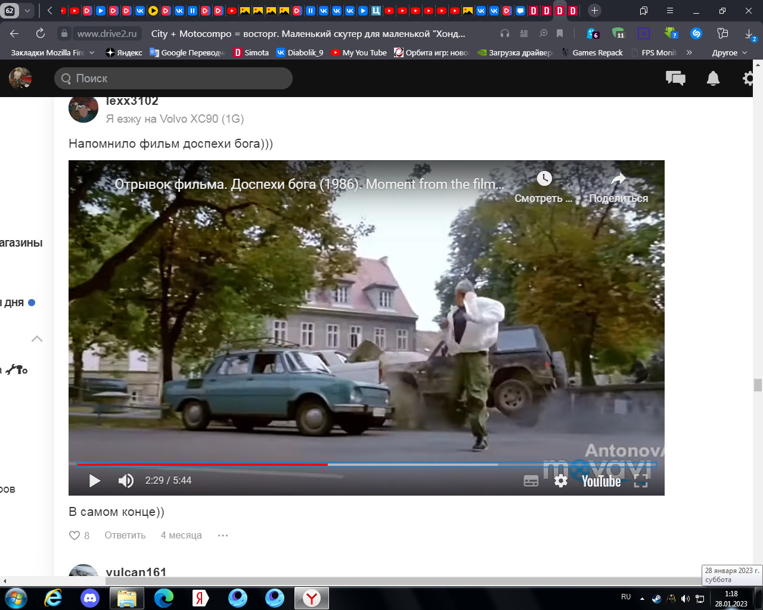Play the embedded YouTube video

[x=95, y=481]
